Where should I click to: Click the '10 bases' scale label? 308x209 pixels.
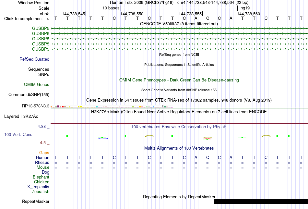click(x=111, y=8)
